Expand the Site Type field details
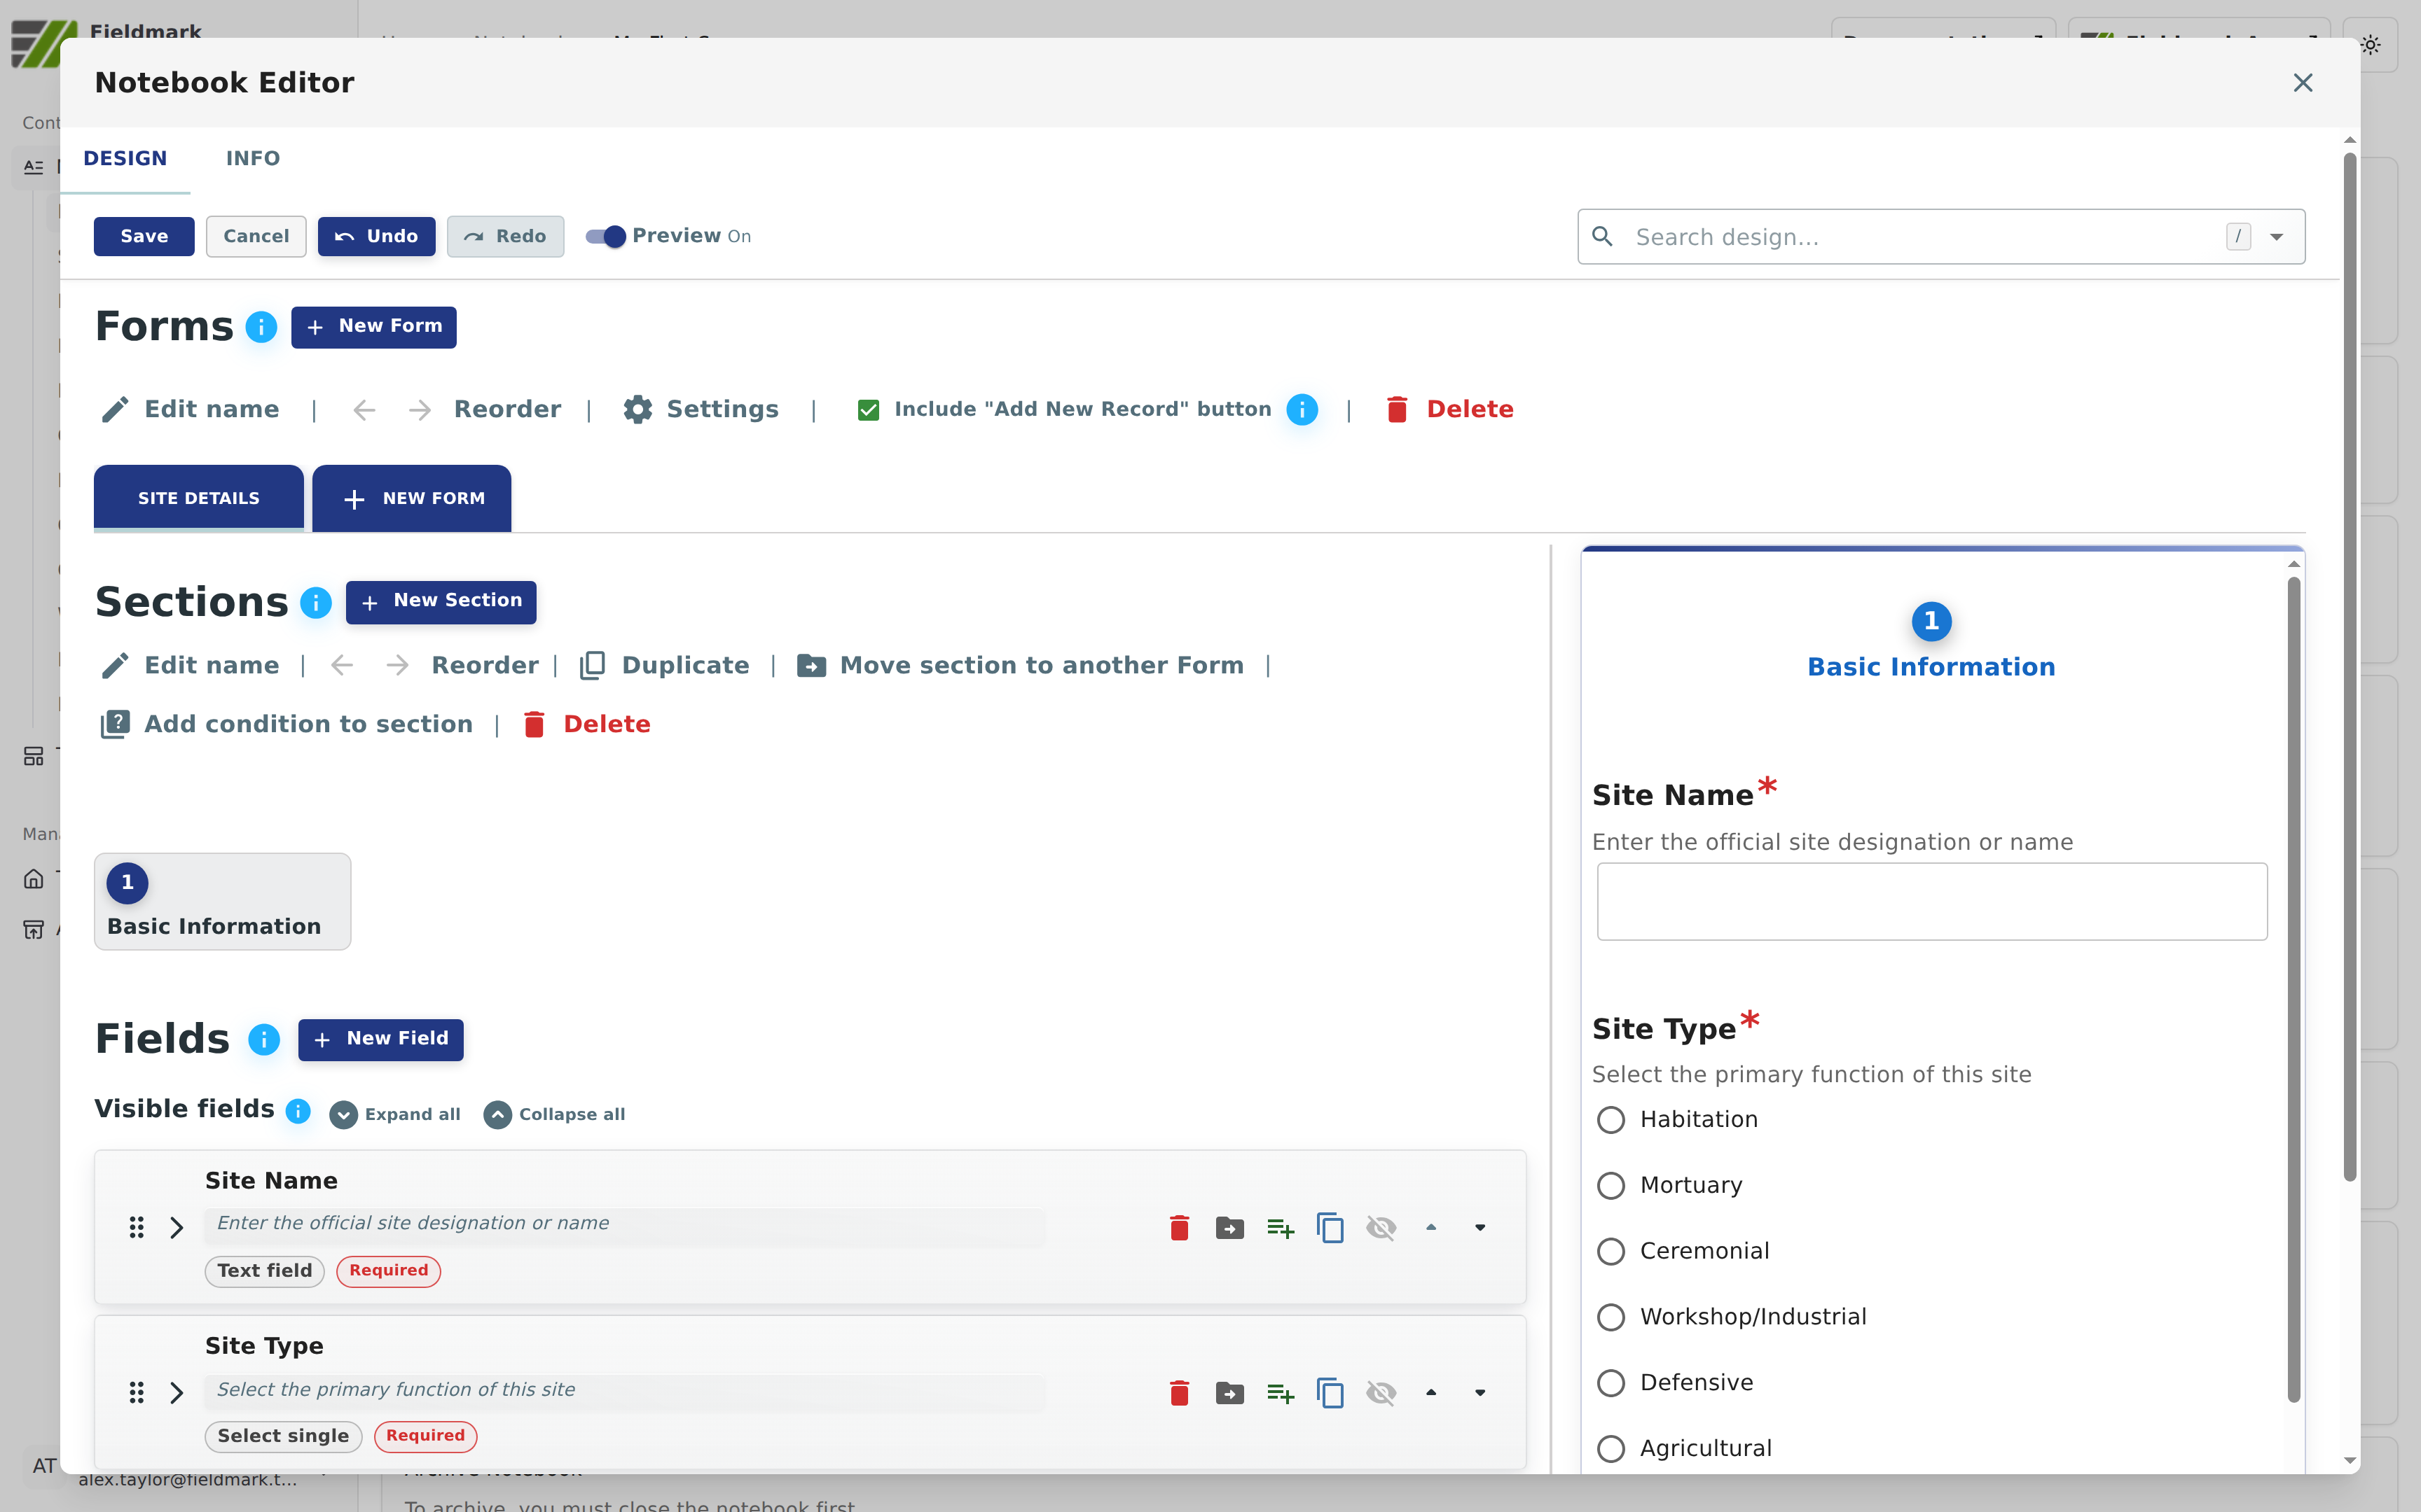This screenshot has width=2421, height=1512. 177,1393
